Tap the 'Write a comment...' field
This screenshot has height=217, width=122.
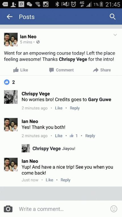point(64,209)
